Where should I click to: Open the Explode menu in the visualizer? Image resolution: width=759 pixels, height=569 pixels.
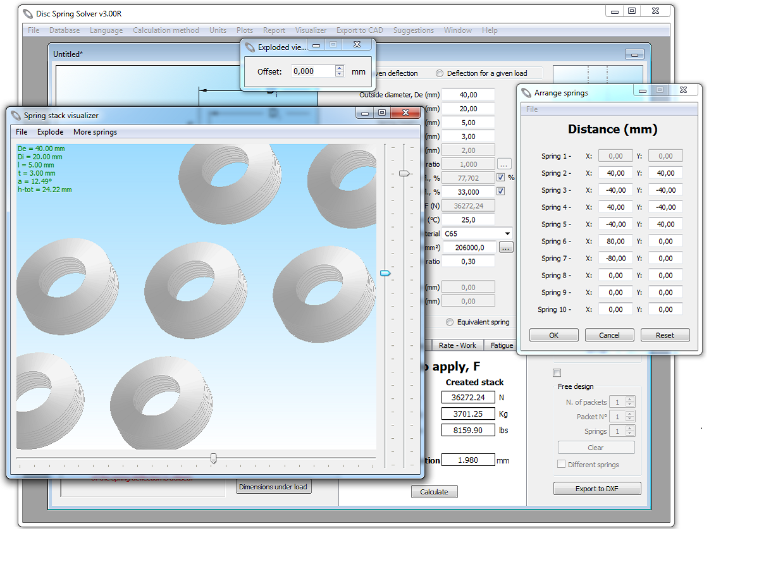pyautogui.click(x=51, y=132)
